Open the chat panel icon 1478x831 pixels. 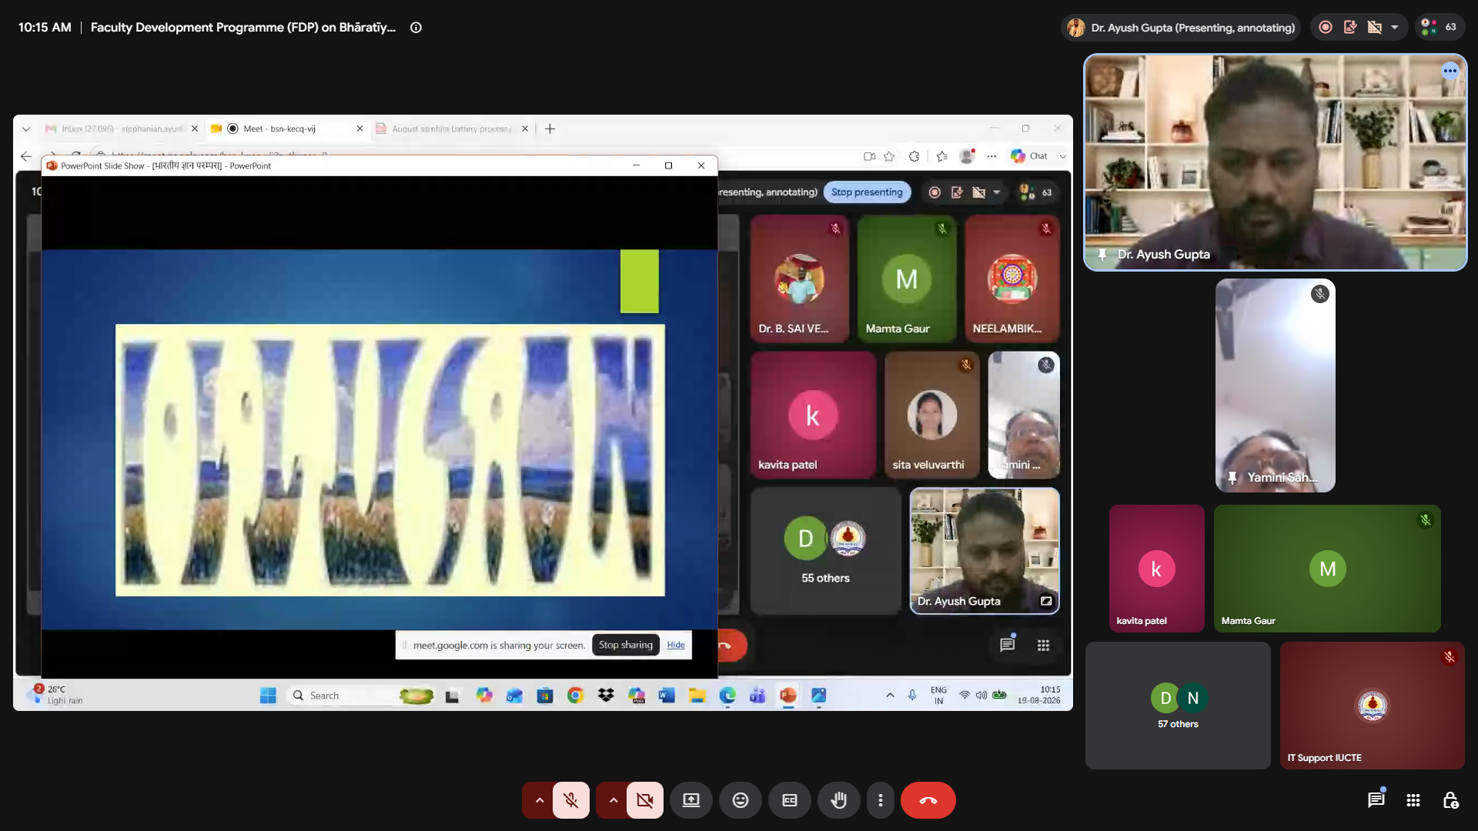[1376, 800]
